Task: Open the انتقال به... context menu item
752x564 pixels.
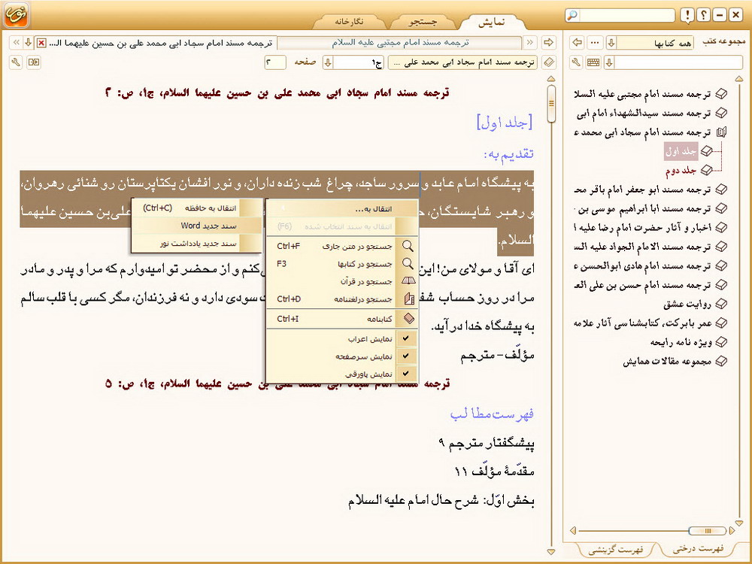Action: tap(342, 208)
